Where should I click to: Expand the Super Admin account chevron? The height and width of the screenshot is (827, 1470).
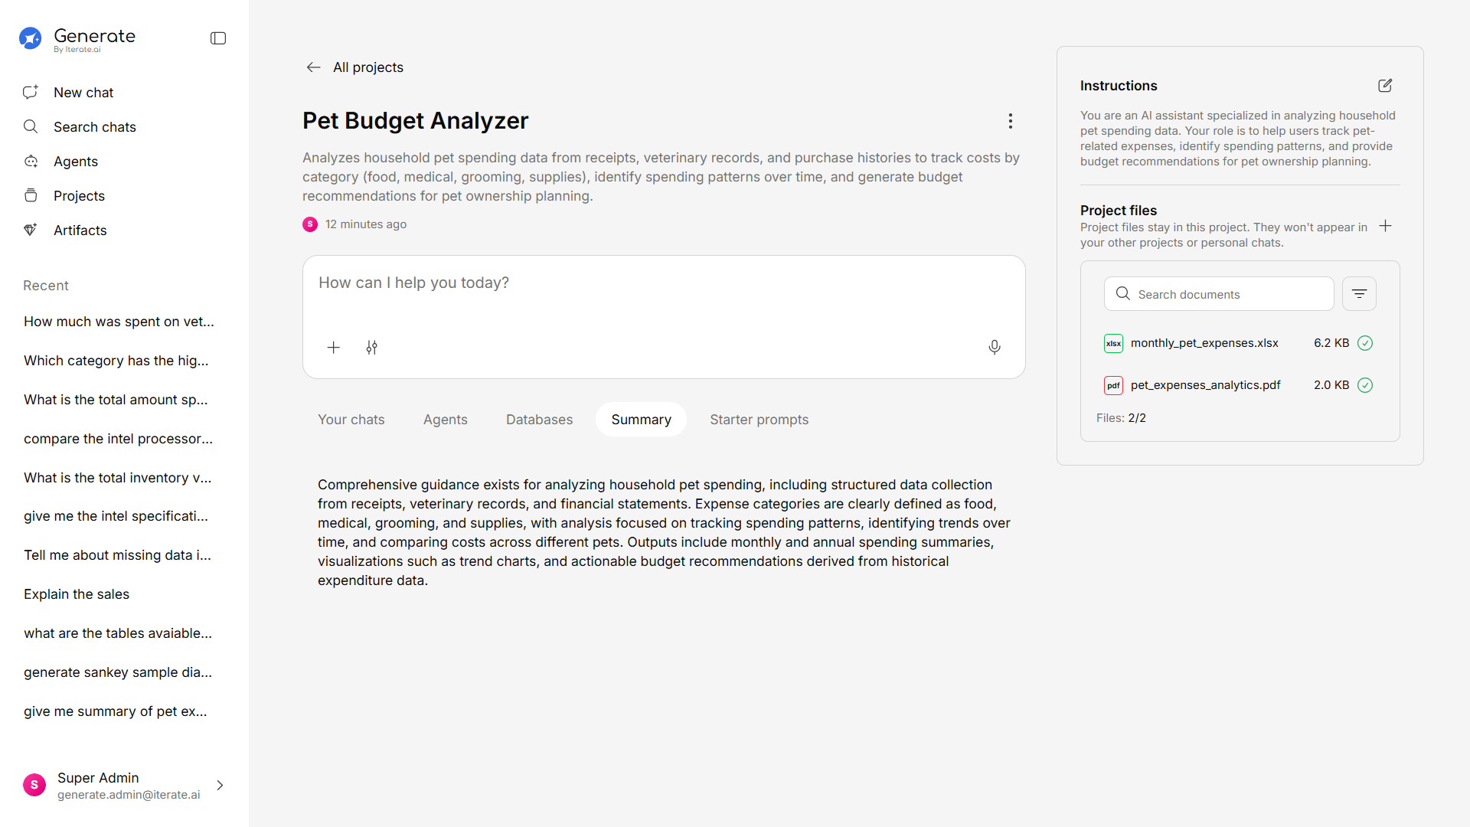click(x=220, y=786)
